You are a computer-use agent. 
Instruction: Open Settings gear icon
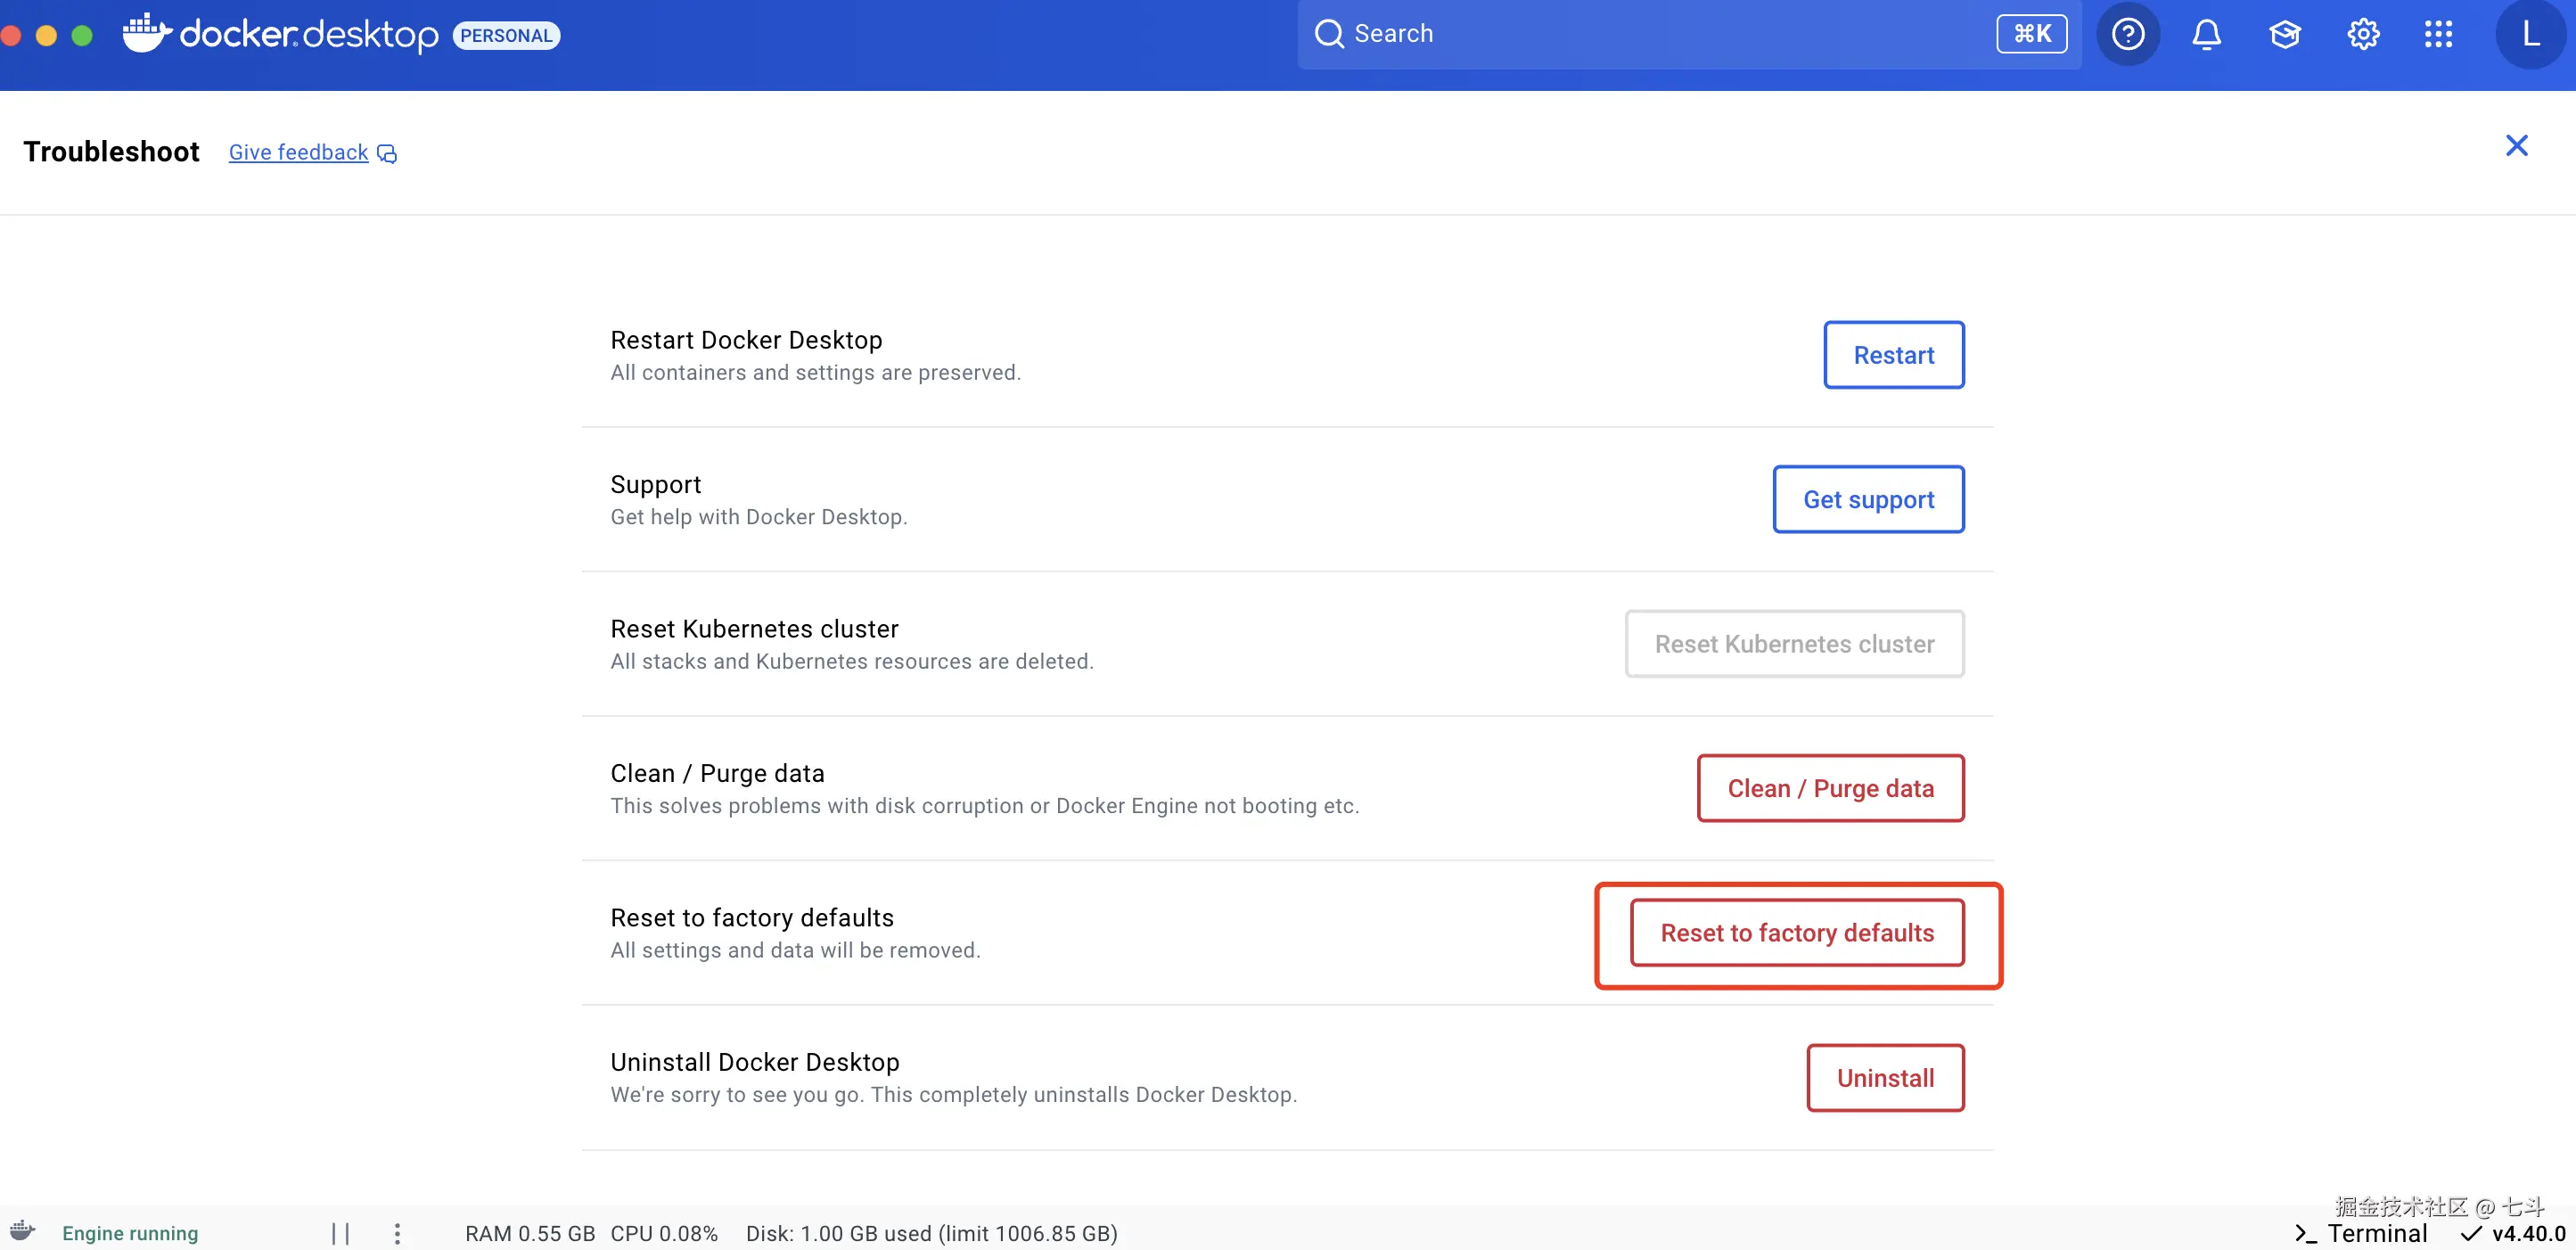(2363, 35)
